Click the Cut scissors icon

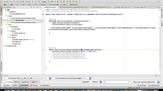(x=17, y=2)
